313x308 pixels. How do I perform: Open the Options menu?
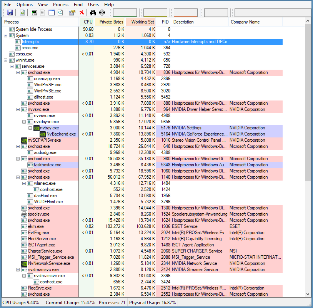click(25, 4)
